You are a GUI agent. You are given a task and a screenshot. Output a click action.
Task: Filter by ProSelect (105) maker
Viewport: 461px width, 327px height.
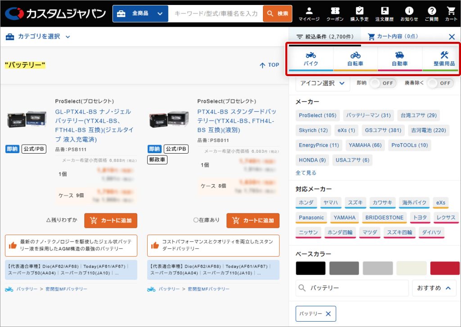pos(317,116)
